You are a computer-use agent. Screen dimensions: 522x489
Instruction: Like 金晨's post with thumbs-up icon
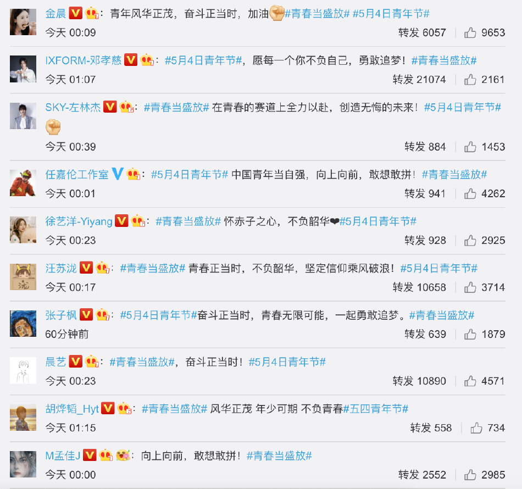[x=470, y=32]
